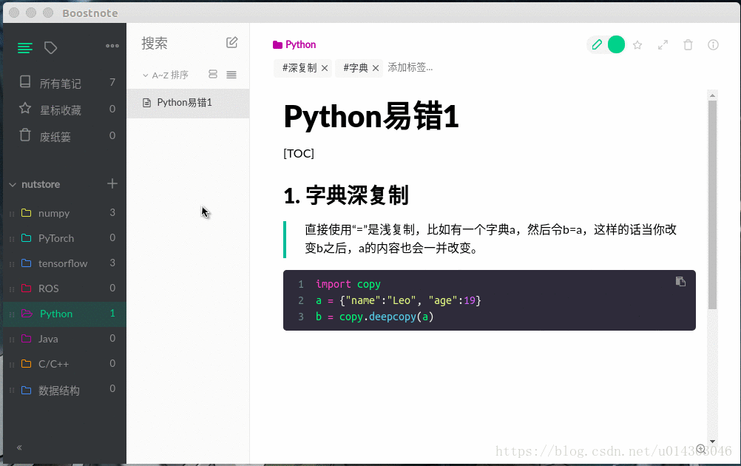Image resolution: width=741 pixels, height=466 pixels.
Task: Select the tensorflow folder
Action: click(x=65, y=263)
